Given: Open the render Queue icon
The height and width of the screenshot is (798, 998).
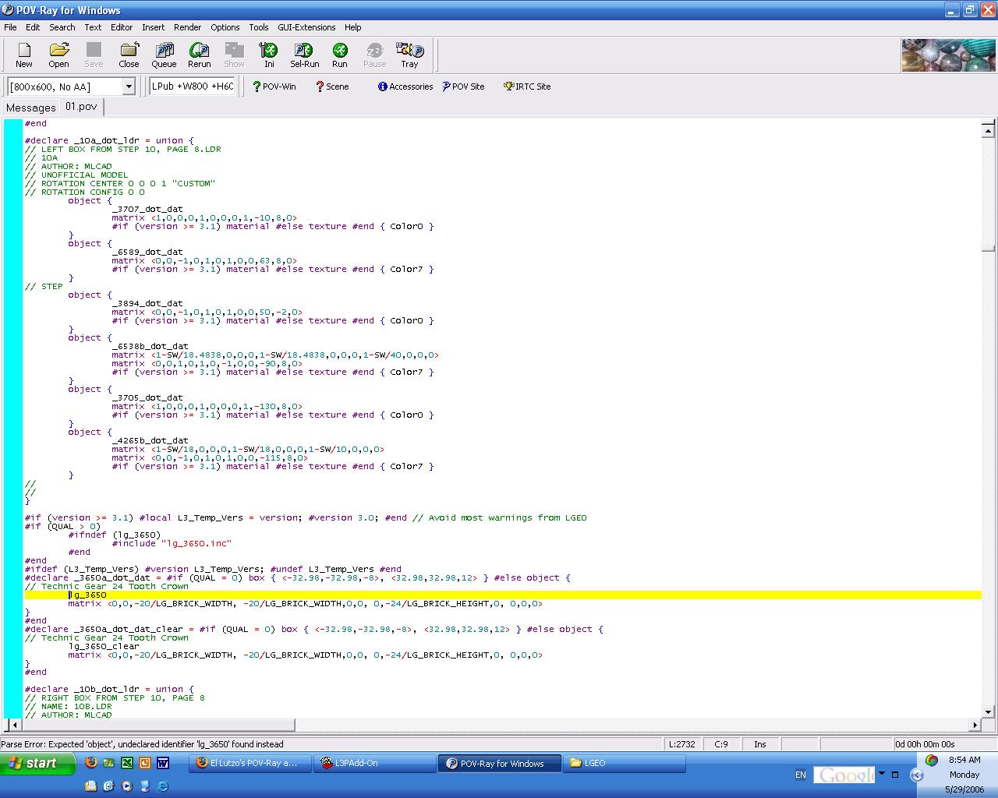Looking at the screenshot, I should tap(164, 55).
